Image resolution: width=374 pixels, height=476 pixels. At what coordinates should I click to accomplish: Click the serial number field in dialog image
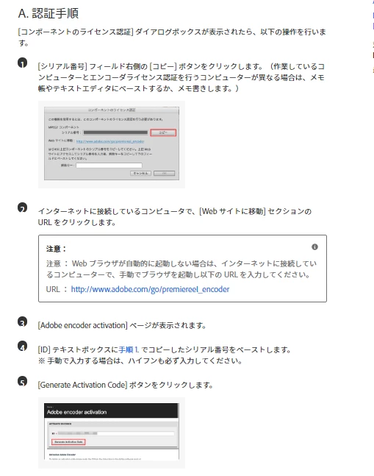click(x=115, y=132)
